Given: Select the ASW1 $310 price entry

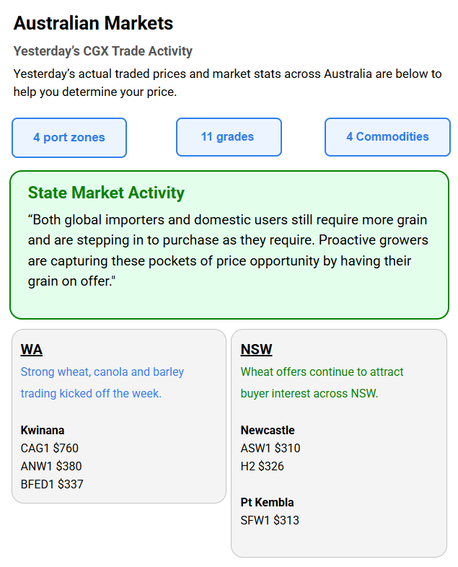Looking at the screenshot, I should 270,448.
